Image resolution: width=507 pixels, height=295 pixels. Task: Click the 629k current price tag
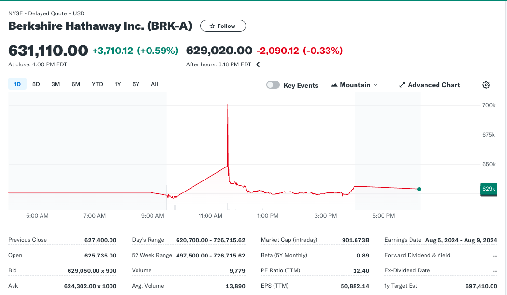coord(489,189)
